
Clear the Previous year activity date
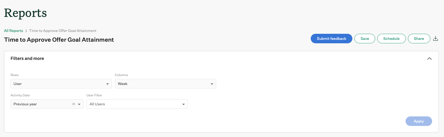coord(74,104)
